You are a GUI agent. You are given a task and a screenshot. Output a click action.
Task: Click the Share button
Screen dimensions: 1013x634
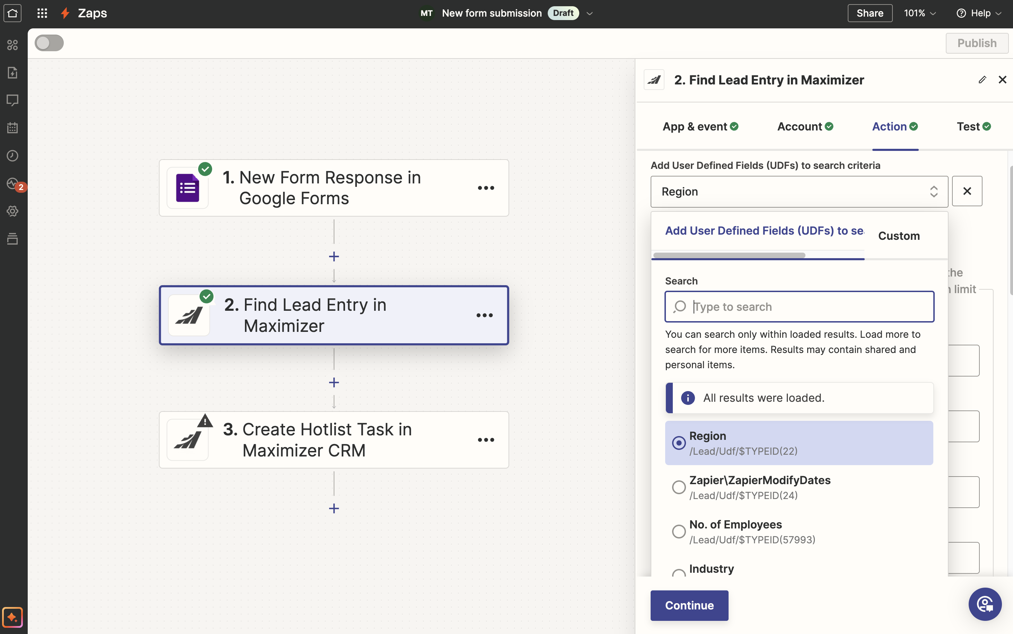[870, 13]
